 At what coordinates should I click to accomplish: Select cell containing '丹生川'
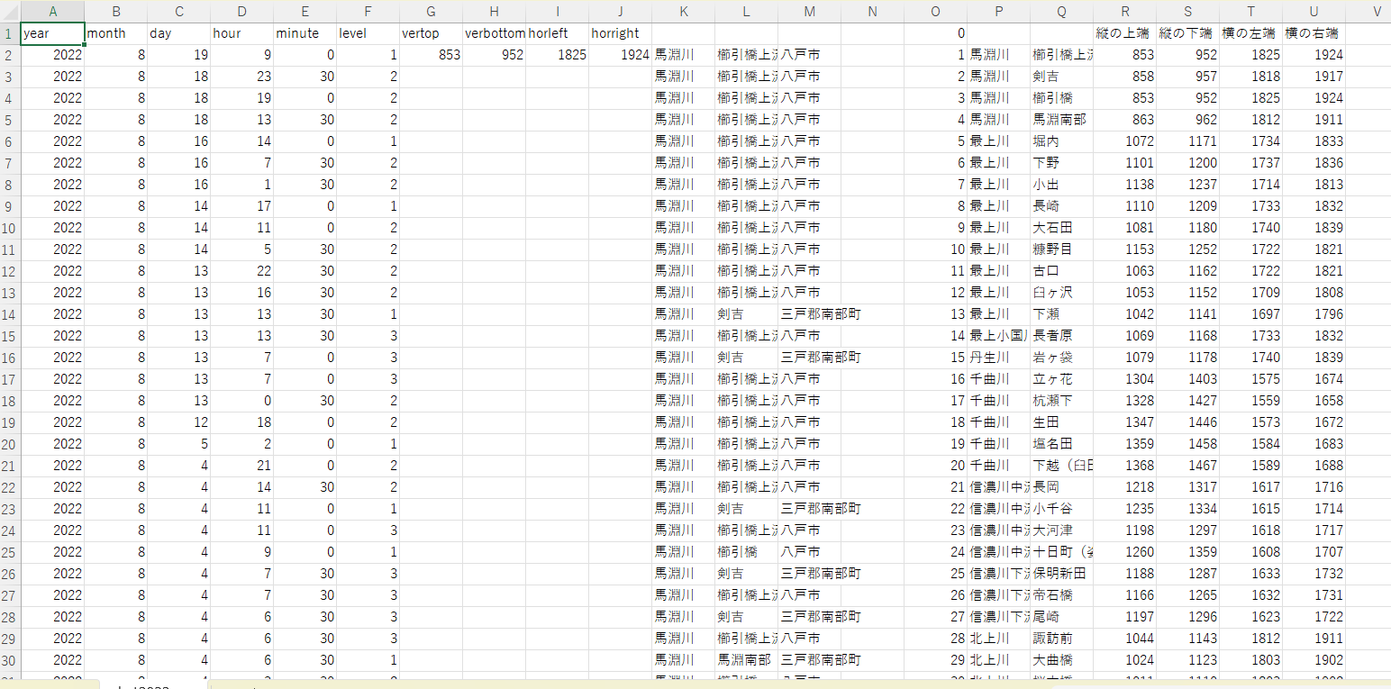pyautogui.click(x=998, y=358)
